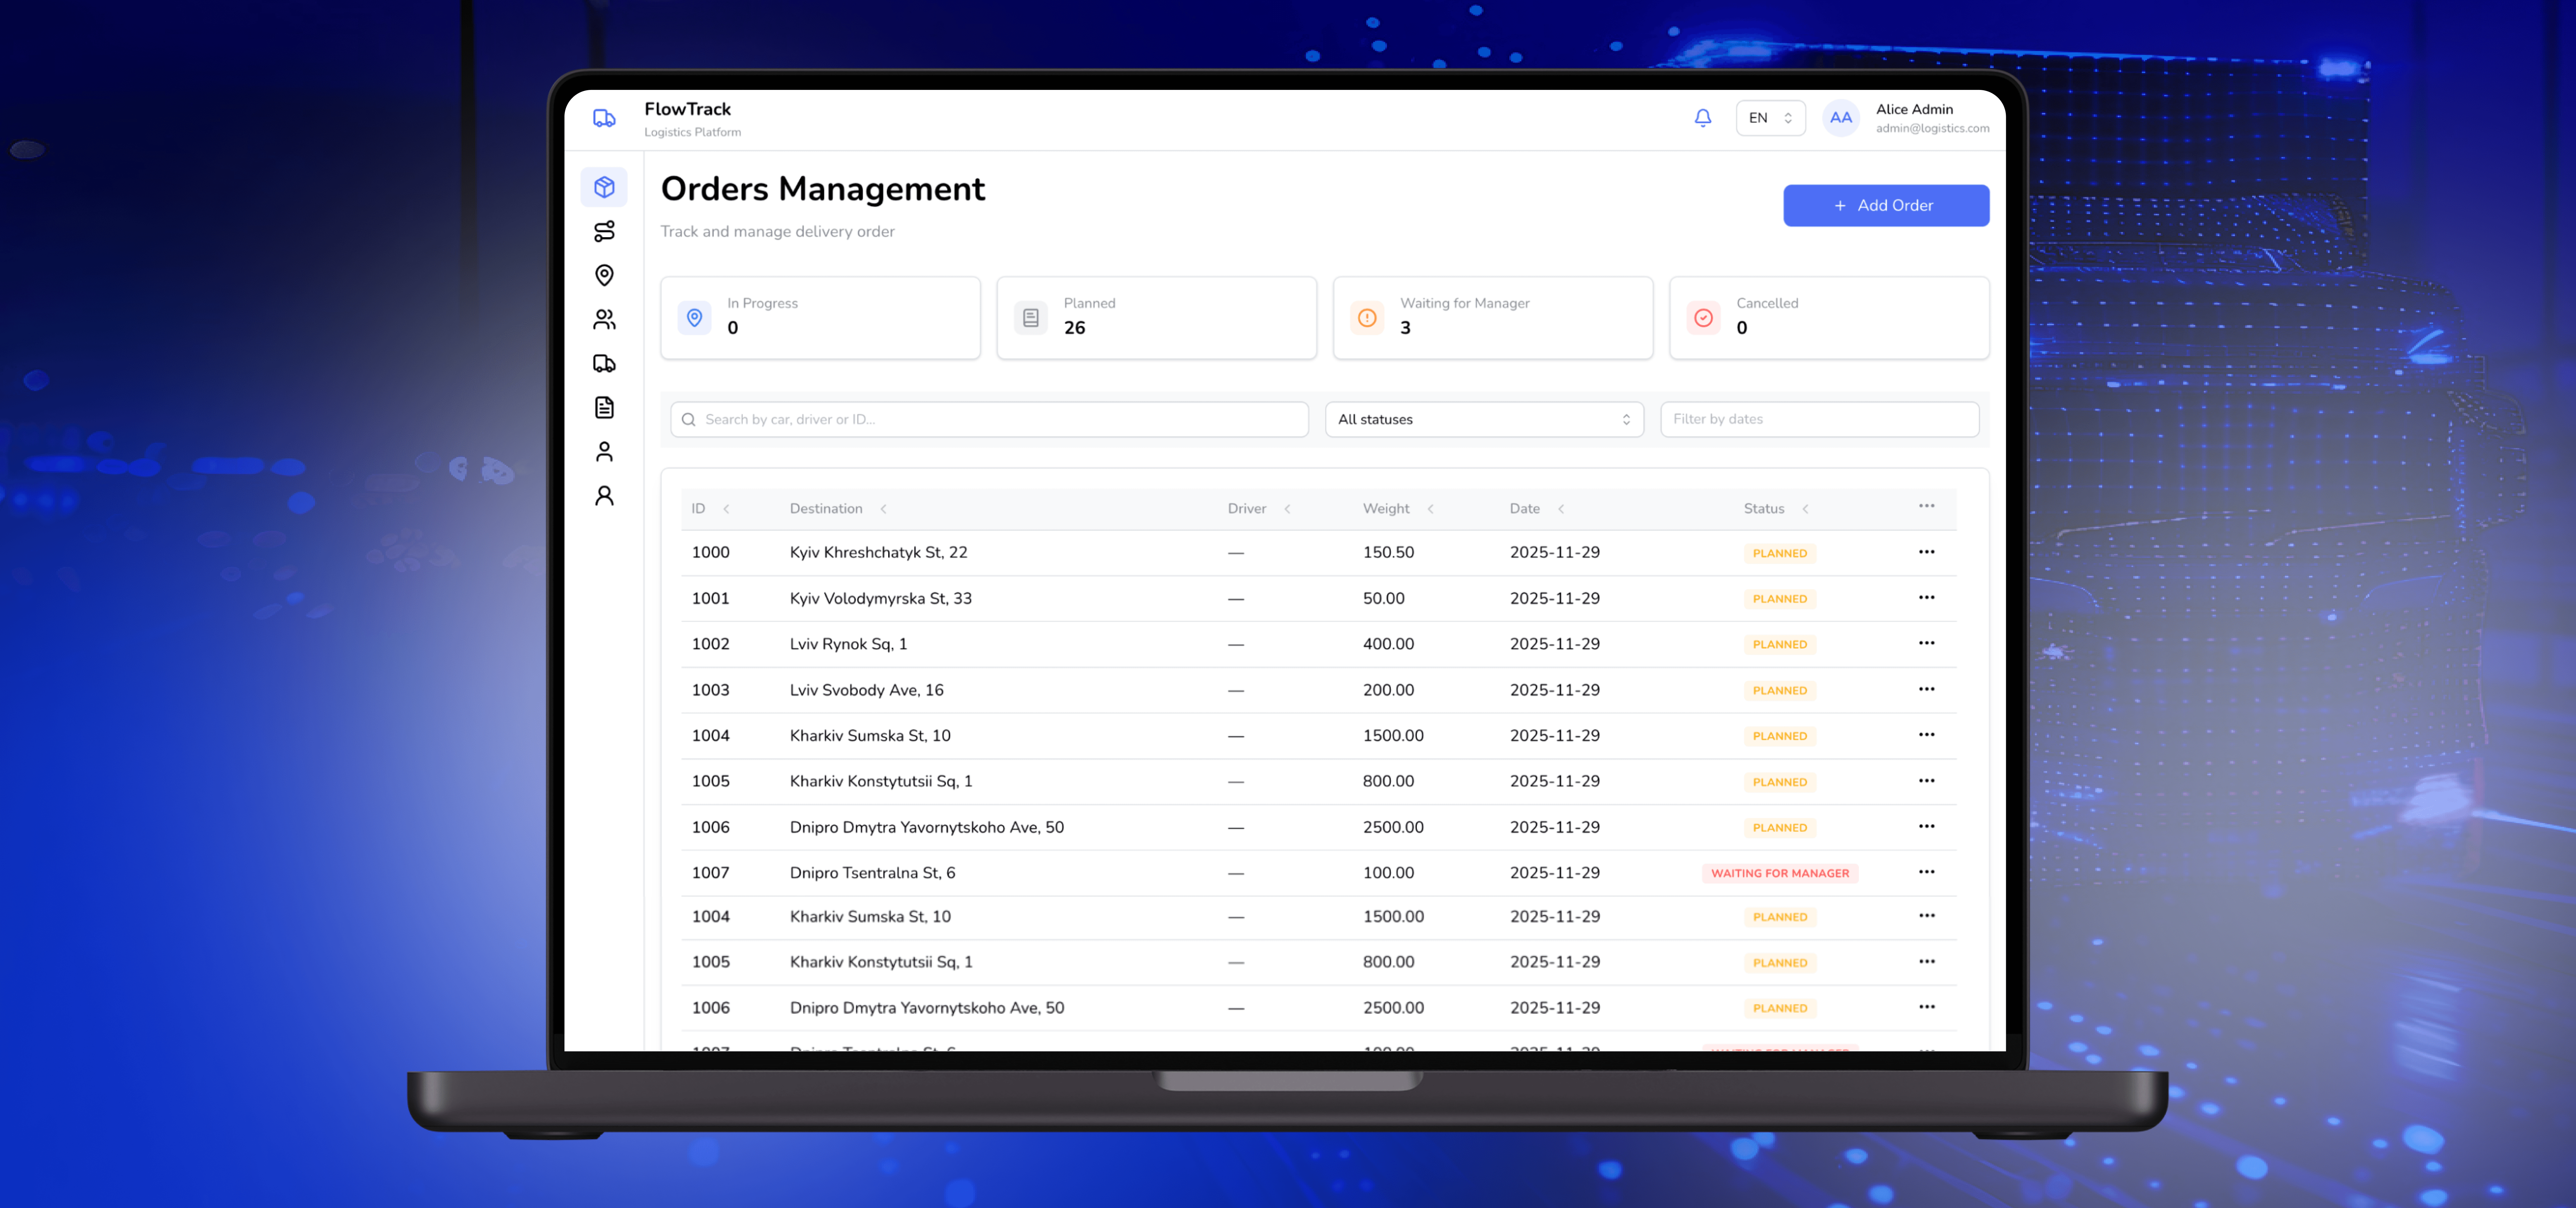This screenshot has width=2576, height=1208.
Task: Open the users group sidebar icon
Action: coord(604,319)
